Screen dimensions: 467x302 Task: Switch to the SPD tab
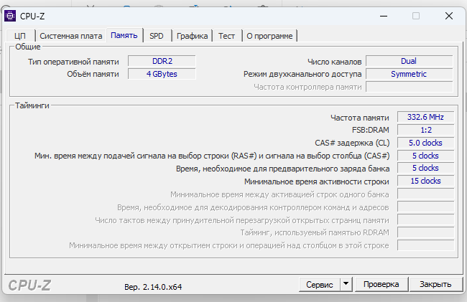[x=157, y=36]
